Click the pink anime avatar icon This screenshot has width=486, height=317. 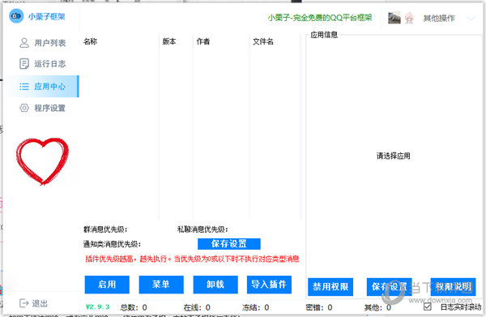(409, 18)
